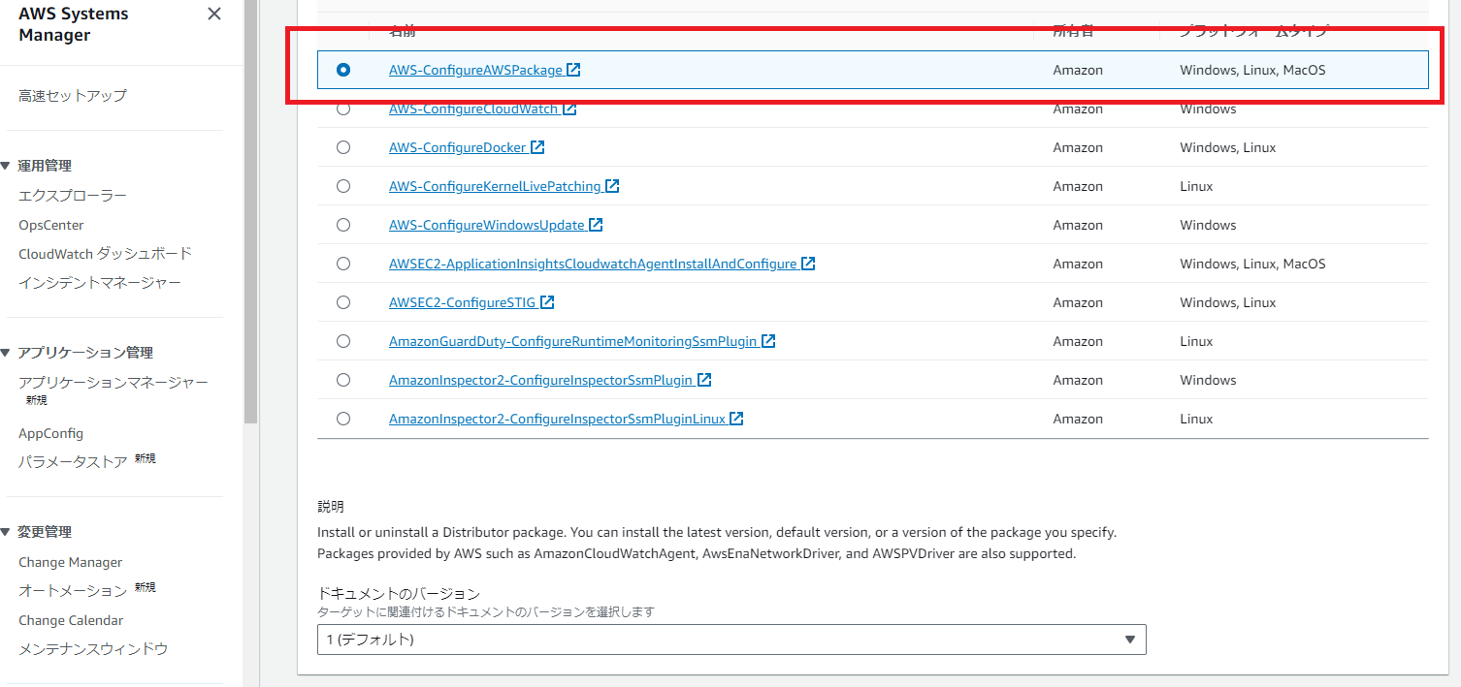Viewport: 1461px width, 687px height.
Task: Open the AWS-ConfigureWindowsUpdate document link
Action: pyautogui.click(x=487, y=225)
